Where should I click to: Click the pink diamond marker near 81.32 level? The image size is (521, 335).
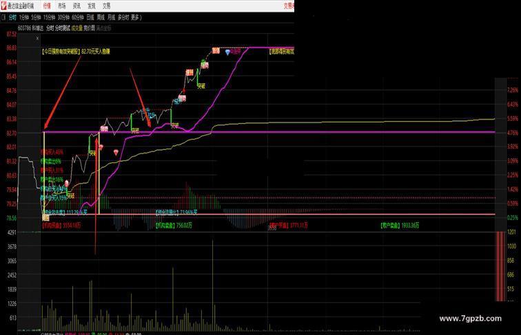click(116, 152)
